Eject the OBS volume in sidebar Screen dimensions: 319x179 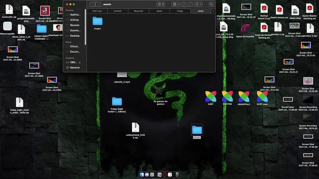pyautogui.click(x=80, y=63)
